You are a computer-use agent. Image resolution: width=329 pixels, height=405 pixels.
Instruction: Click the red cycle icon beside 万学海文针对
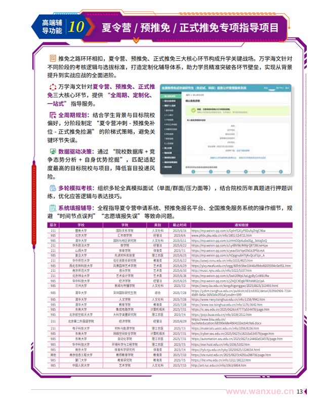(53, 87)
